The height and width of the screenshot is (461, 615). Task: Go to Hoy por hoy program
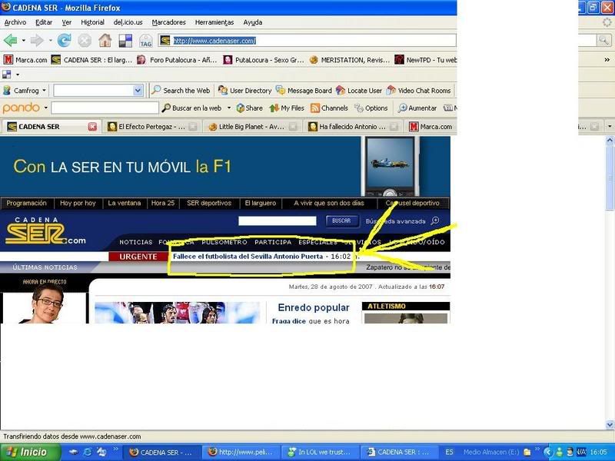[x=78, y=203]
